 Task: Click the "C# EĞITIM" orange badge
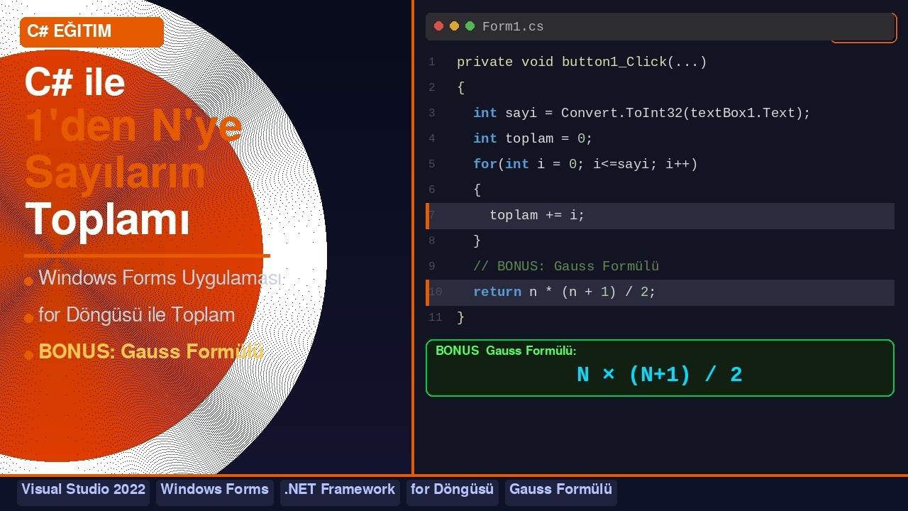pyautogui.click(x=92, y=32)
